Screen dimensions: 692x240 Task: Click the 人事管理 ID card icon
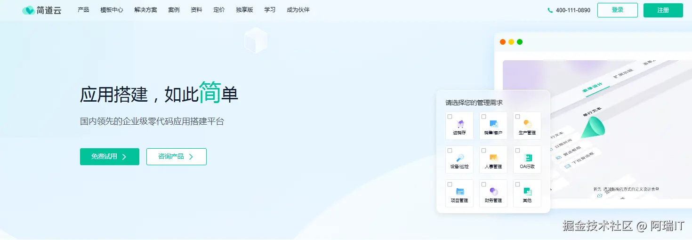click(x=494, y=158)
